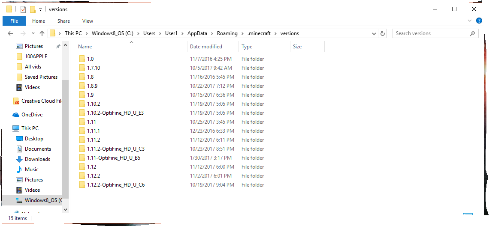The height and width of the screenshot is (226, 489).
Task: Select the 1.8 folder
Action: [90, 77]
